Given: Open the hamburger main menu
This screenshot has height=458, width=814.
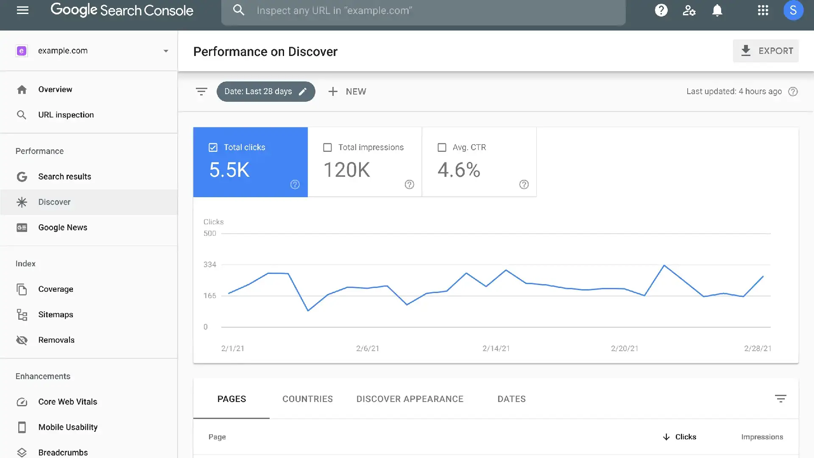Looking at the screenshot, I should point(22,10).
